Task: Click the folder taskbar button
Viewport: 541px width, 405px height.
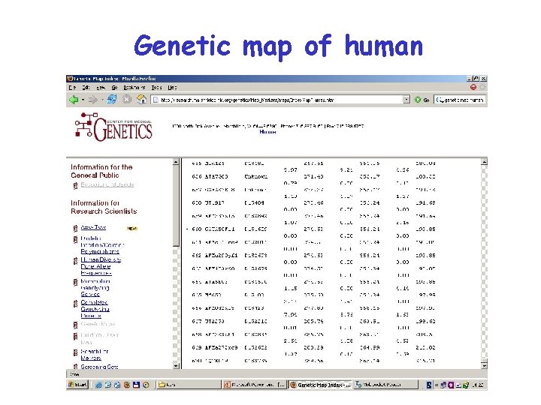Action: coord(189,385)
